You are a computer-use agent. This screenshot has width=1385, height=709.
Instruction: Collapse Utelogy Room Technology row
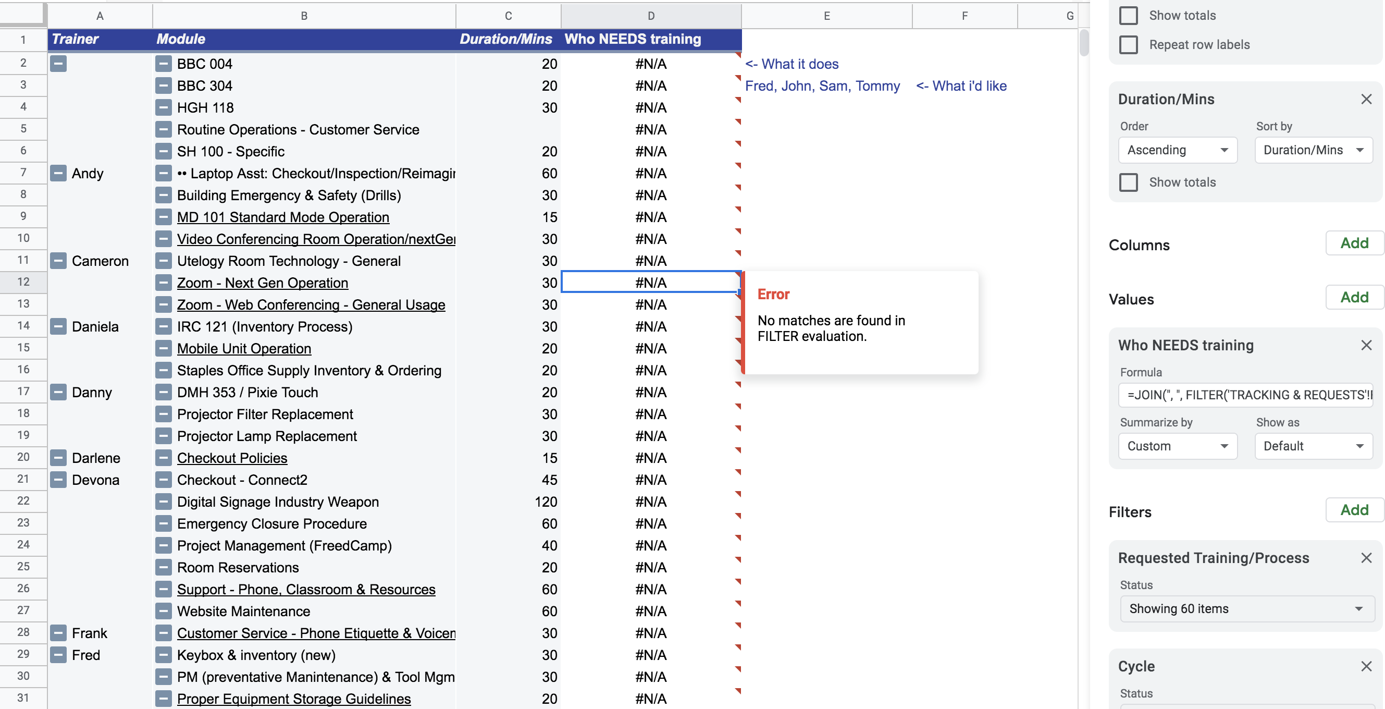[x=164, y=261]
